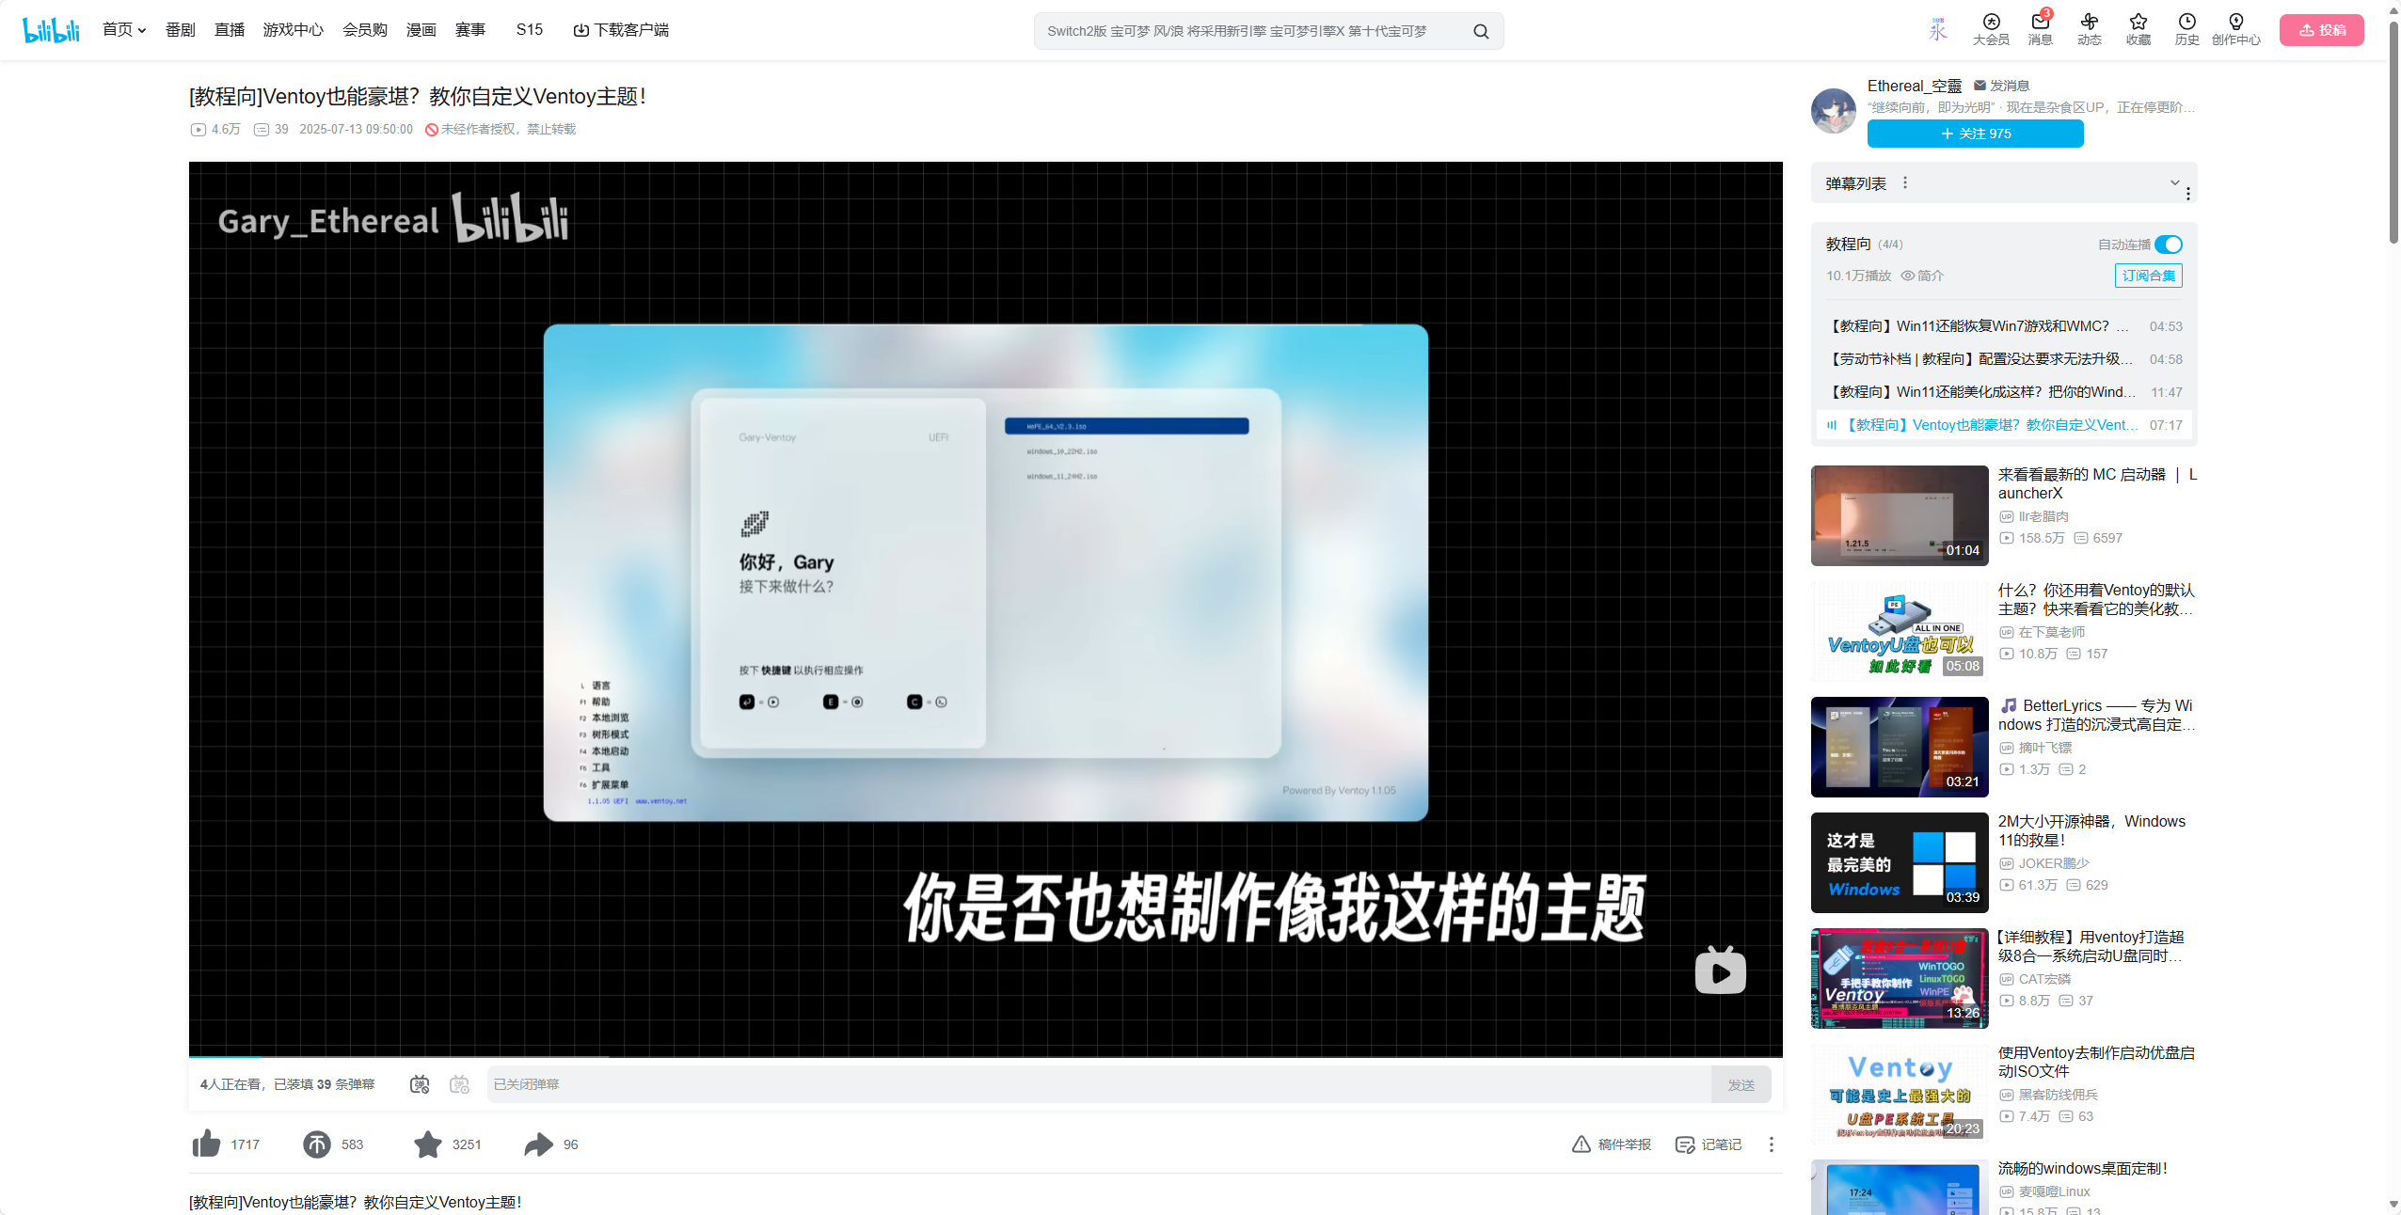The height and width of the screenshot is (1215, 2401).
Task: Click 发消息 envelope icon
Action: click(1980, 86)
